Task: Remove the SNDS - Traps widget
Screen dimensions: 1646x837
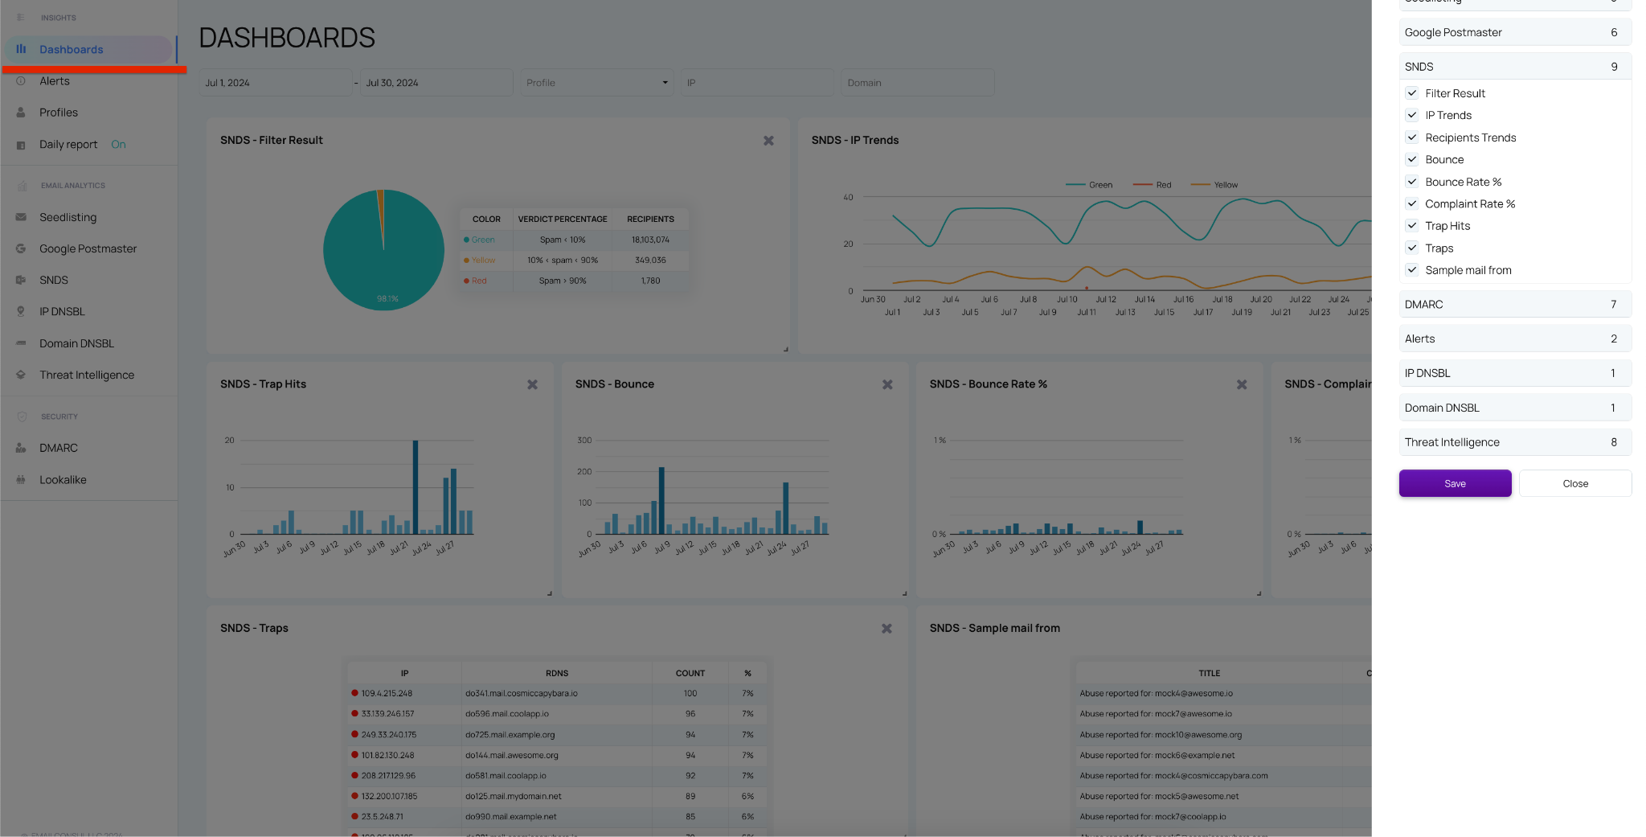Action: click(x=886, y=628)
